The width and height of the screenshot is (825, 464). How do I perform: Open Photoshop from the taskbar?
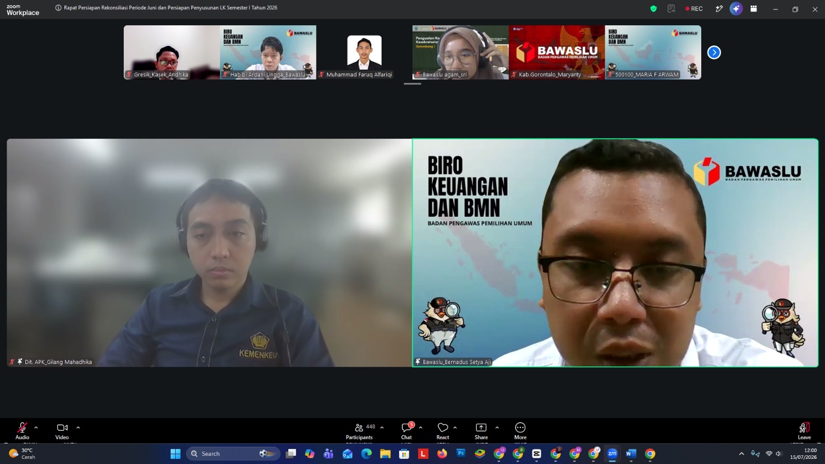[x=461, y=454]
